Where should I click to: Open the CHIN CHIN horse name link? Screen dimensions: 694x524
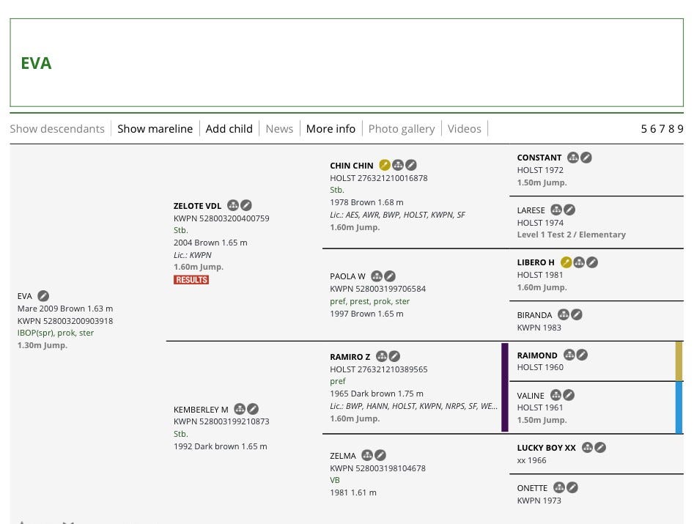click(351, 166)
